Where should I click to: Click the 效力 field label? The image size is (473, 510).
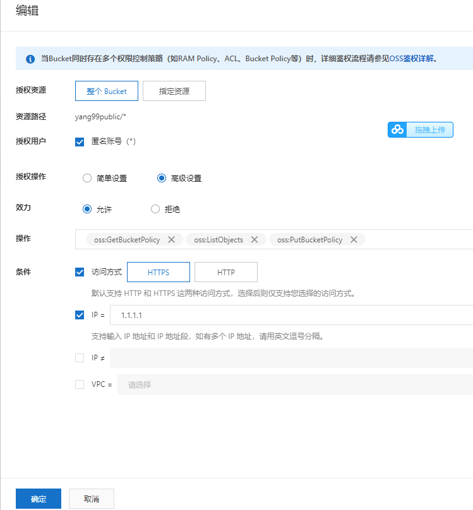tap(23, 208)
